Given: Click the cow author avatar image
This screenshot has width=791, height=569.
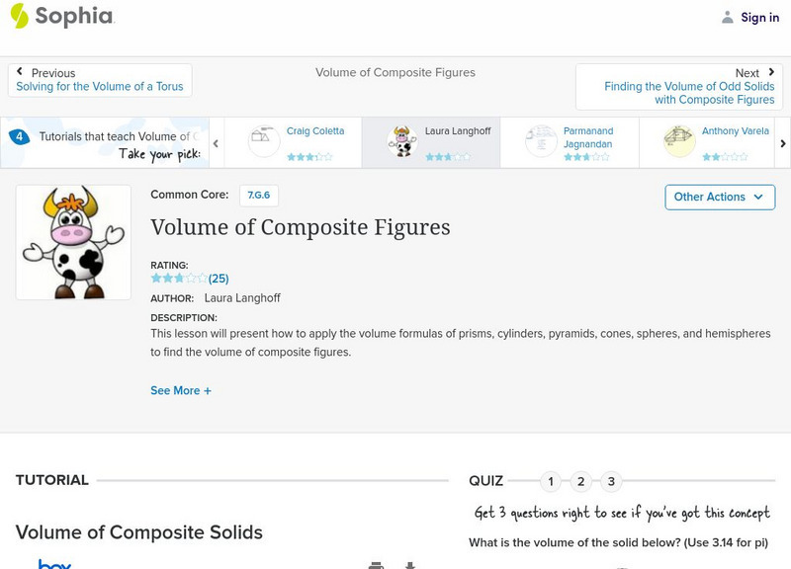Looking at the screenshot, I should click(73, 242).
